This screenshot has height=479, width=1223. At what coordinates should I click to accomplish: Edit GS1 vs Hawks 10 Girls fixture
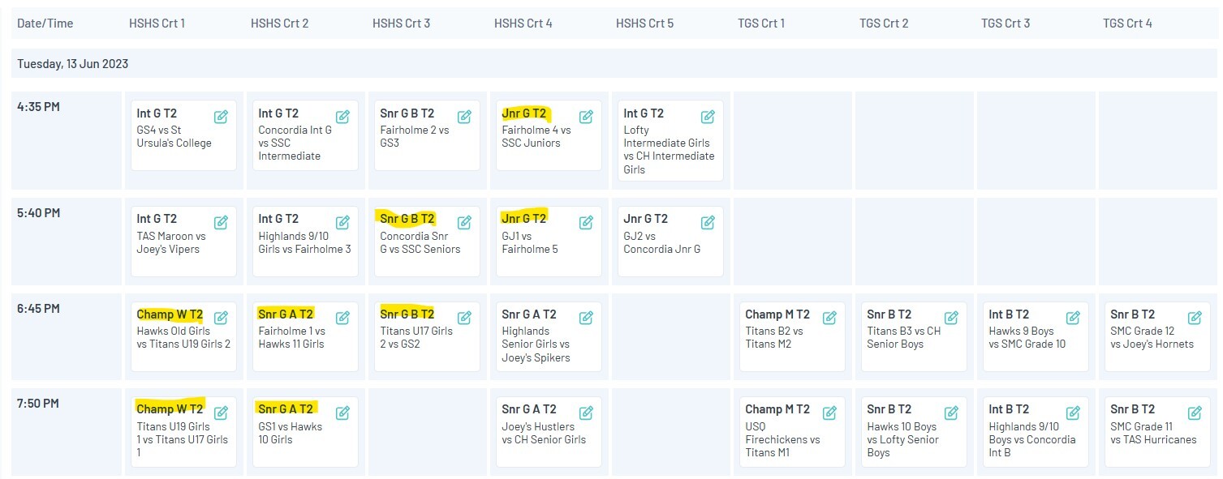pyautogui.click(x=342, y=413)
